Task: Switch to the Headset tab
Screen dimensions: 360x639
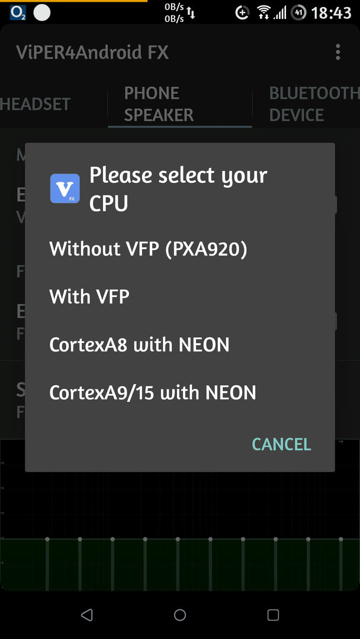Action: click(36, 104)
